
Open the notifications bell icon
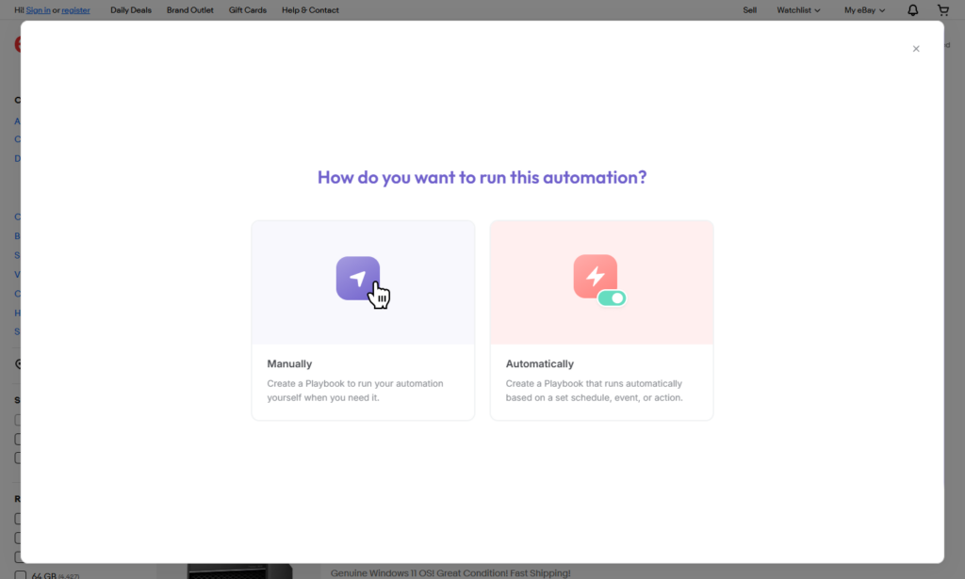[x=912, y=10]
